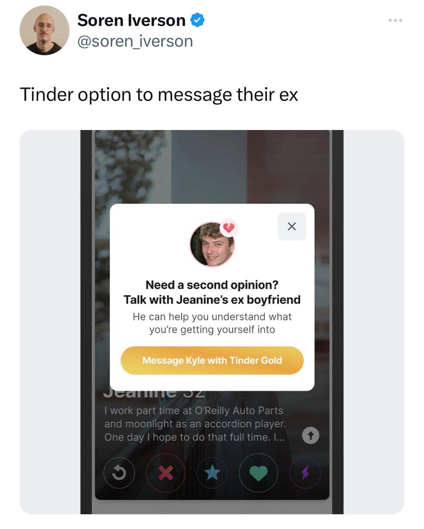424x529 pixels.
Task: Tap the purple lightning Boost icon
Action: [305, 473]
